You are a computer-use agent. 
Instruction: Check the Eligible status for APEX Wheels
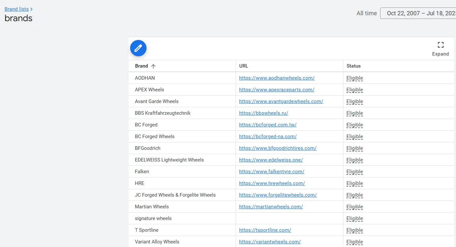354,89
